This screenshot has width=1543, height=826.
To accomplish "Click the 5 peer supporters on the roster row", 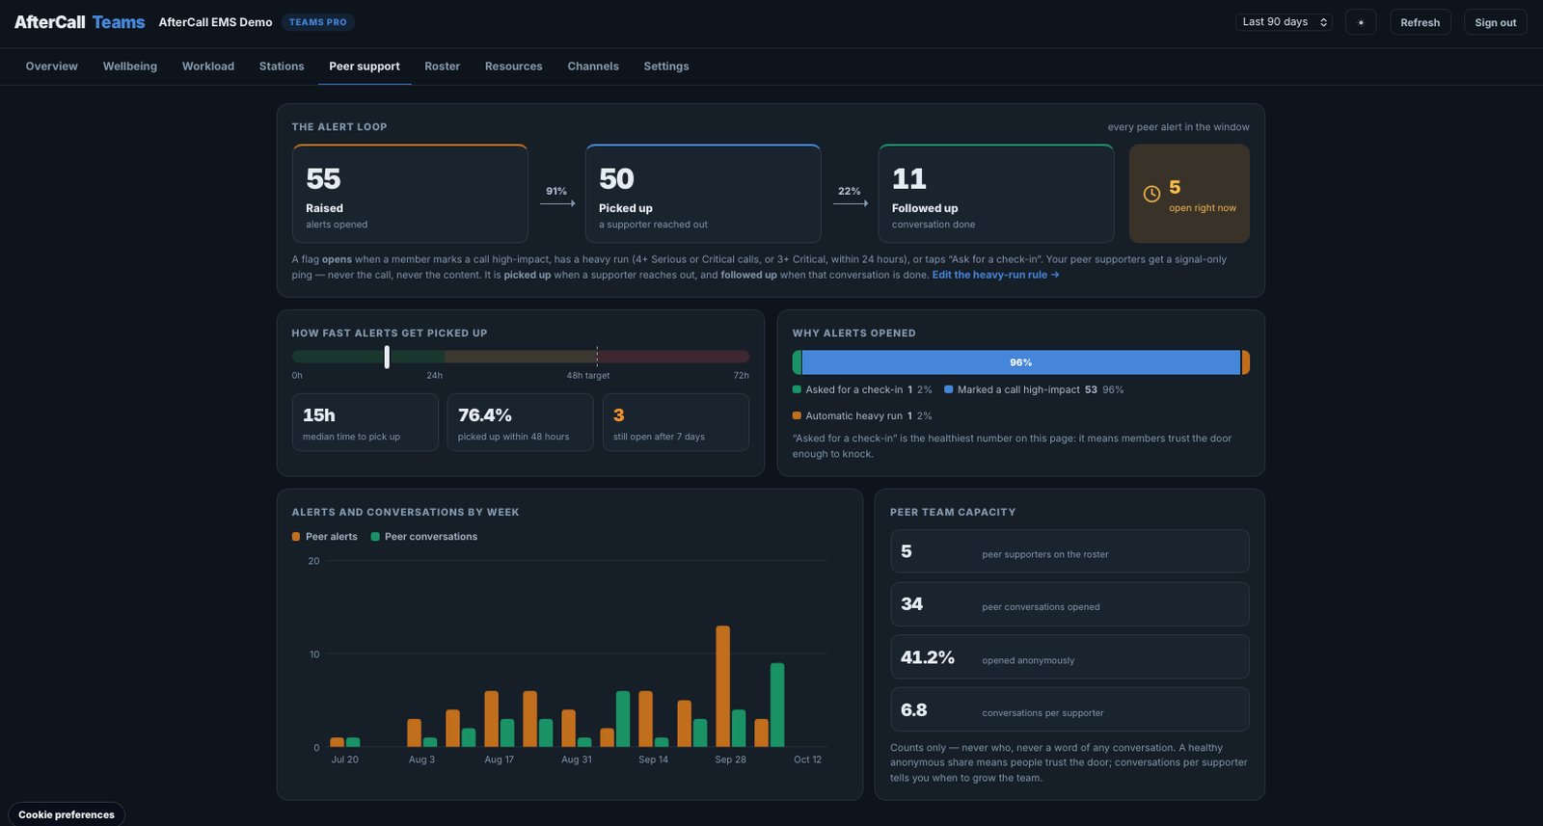I will (1069, 551).
